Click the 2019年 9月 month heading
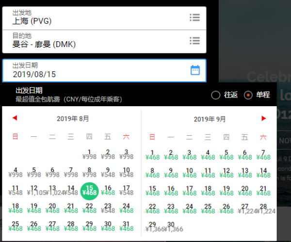 click(210, 119)
